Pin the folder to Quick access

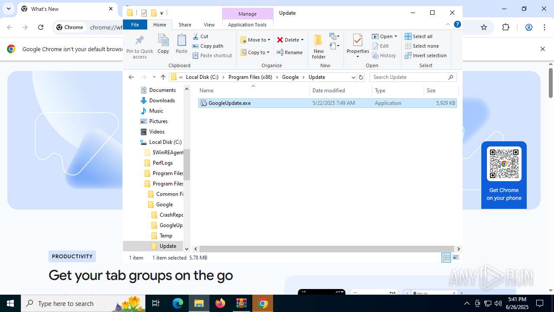point(139,47)
